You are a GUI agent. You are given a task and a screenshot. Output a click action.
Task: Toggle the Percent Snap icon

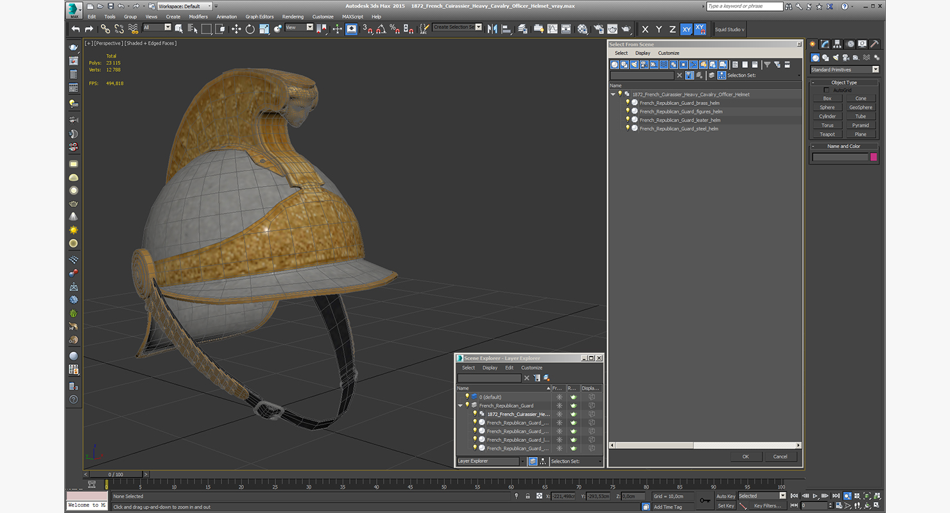coord(395,29)
